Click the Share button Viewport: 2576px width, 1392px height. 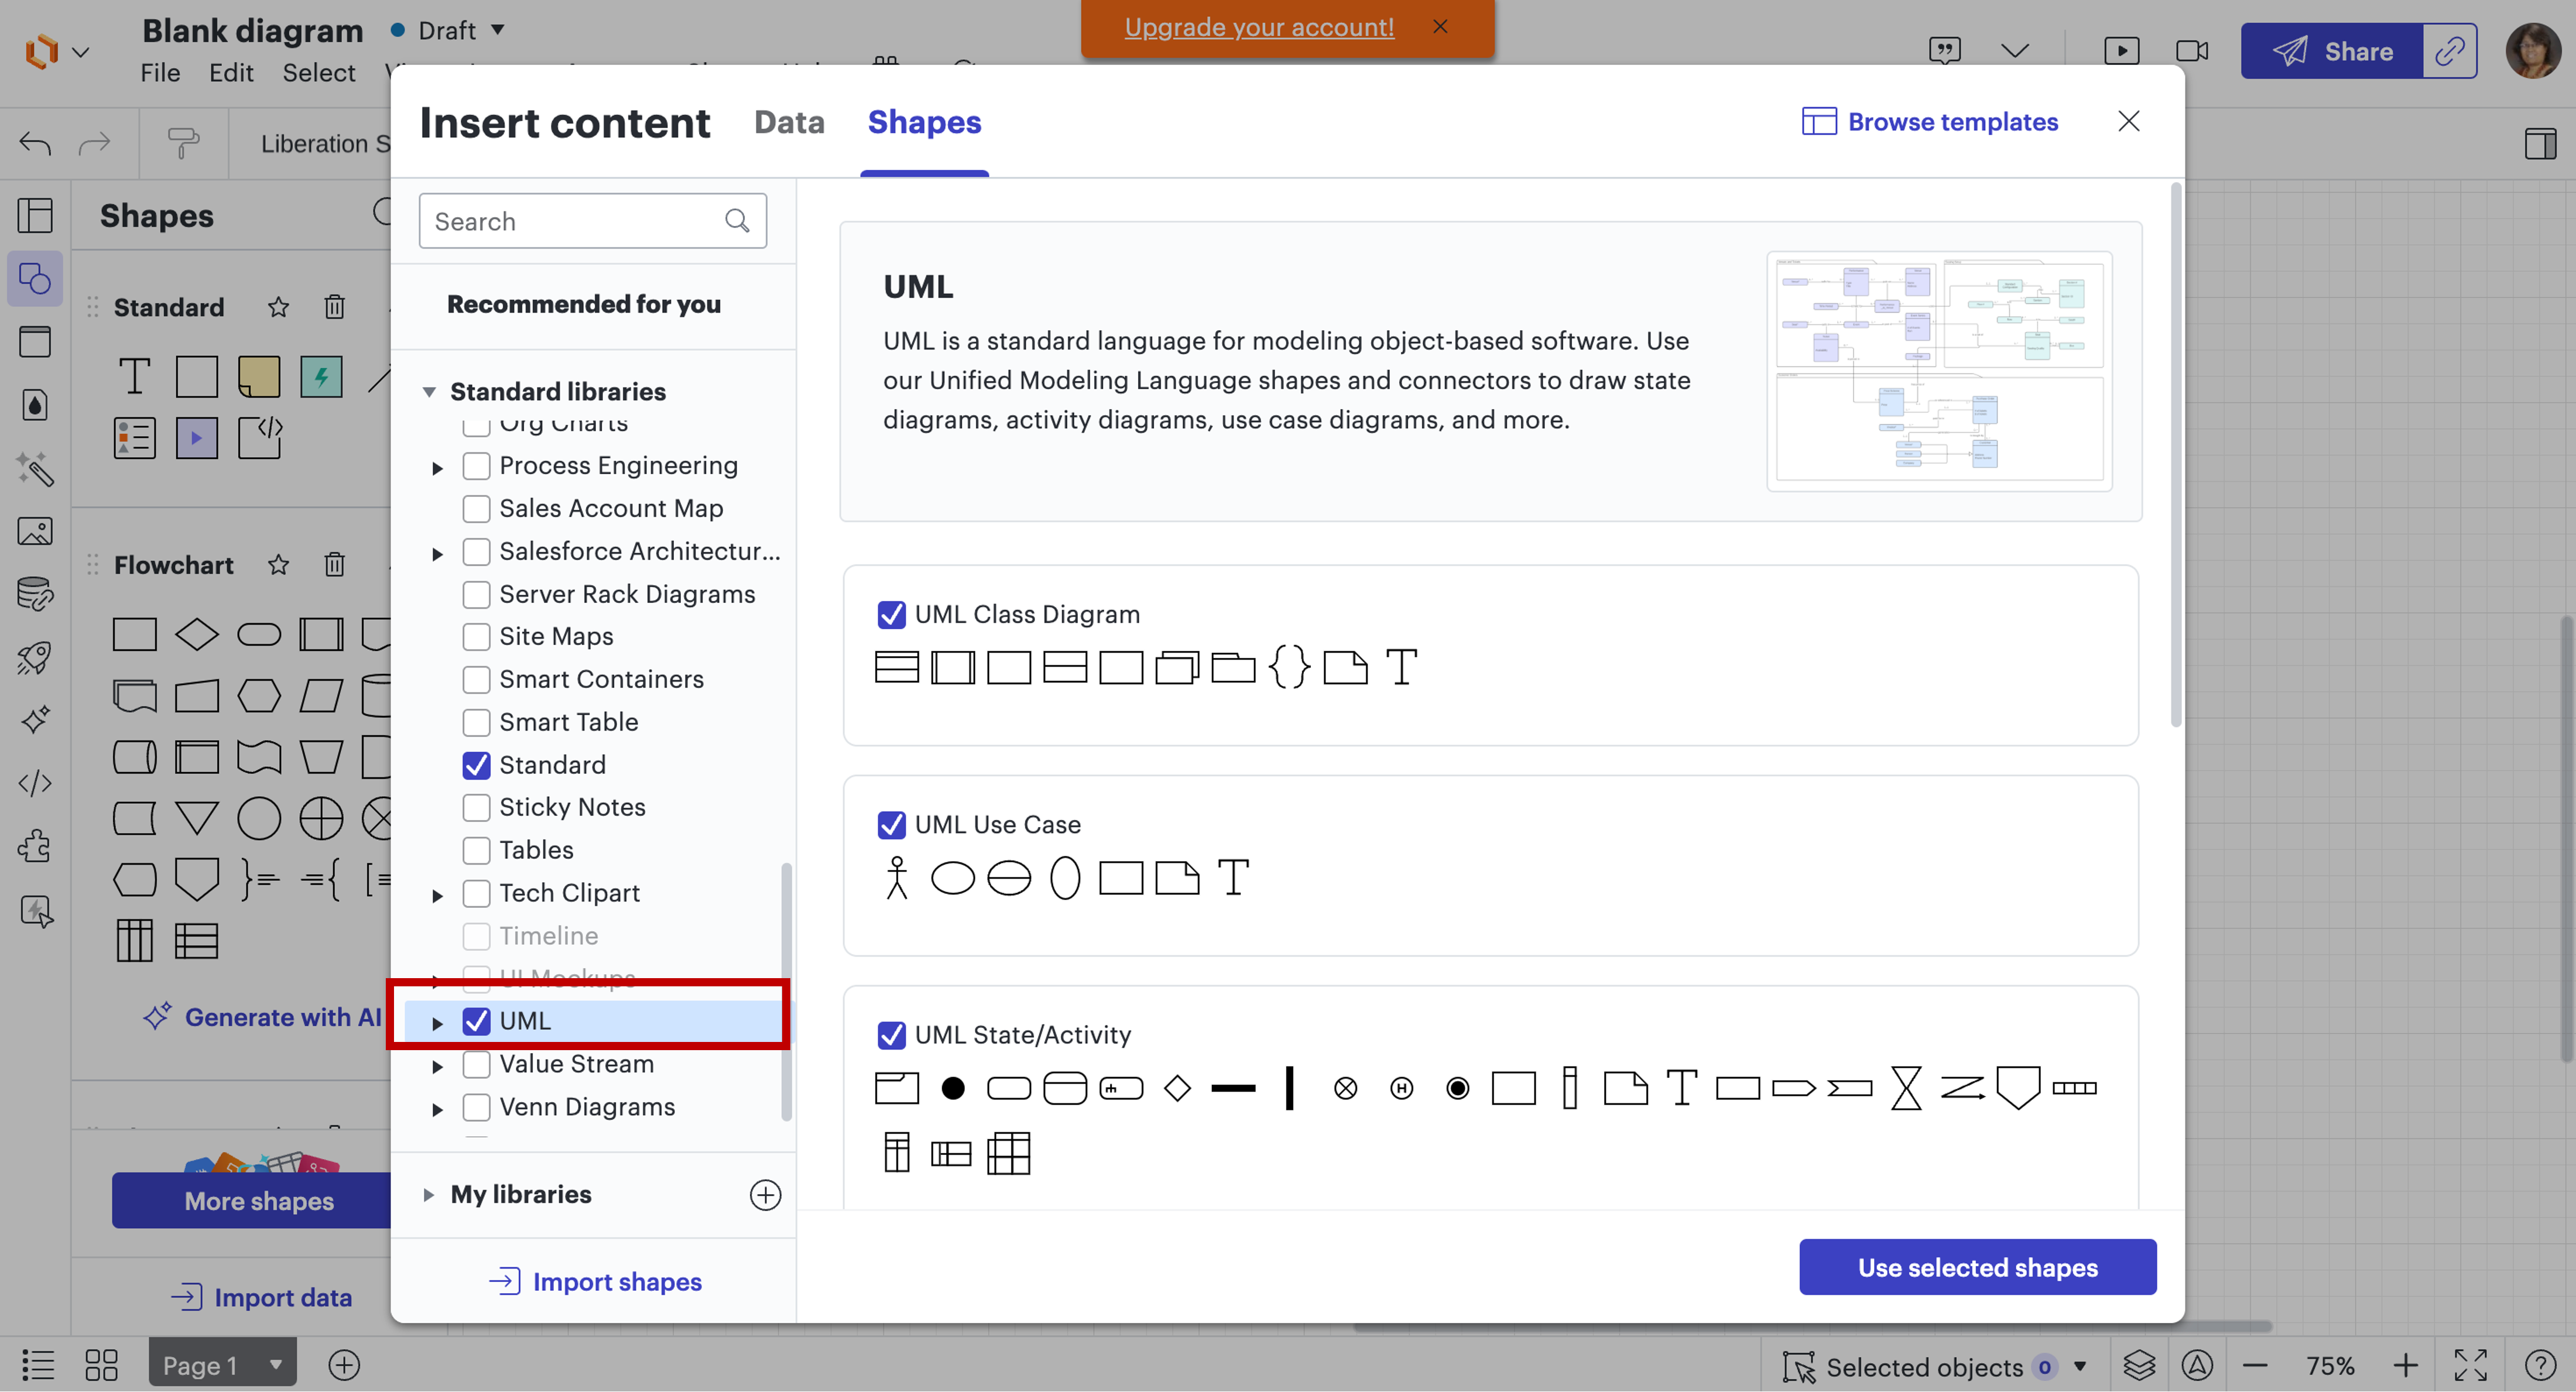click(x=2331, y=51)
